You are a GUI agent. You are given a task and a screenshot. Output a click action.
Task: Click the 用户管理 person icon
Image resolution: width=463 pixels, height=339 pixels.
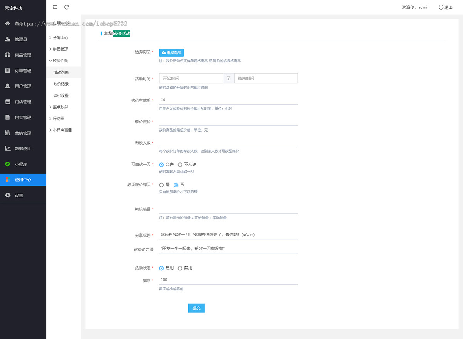[7, 86]
